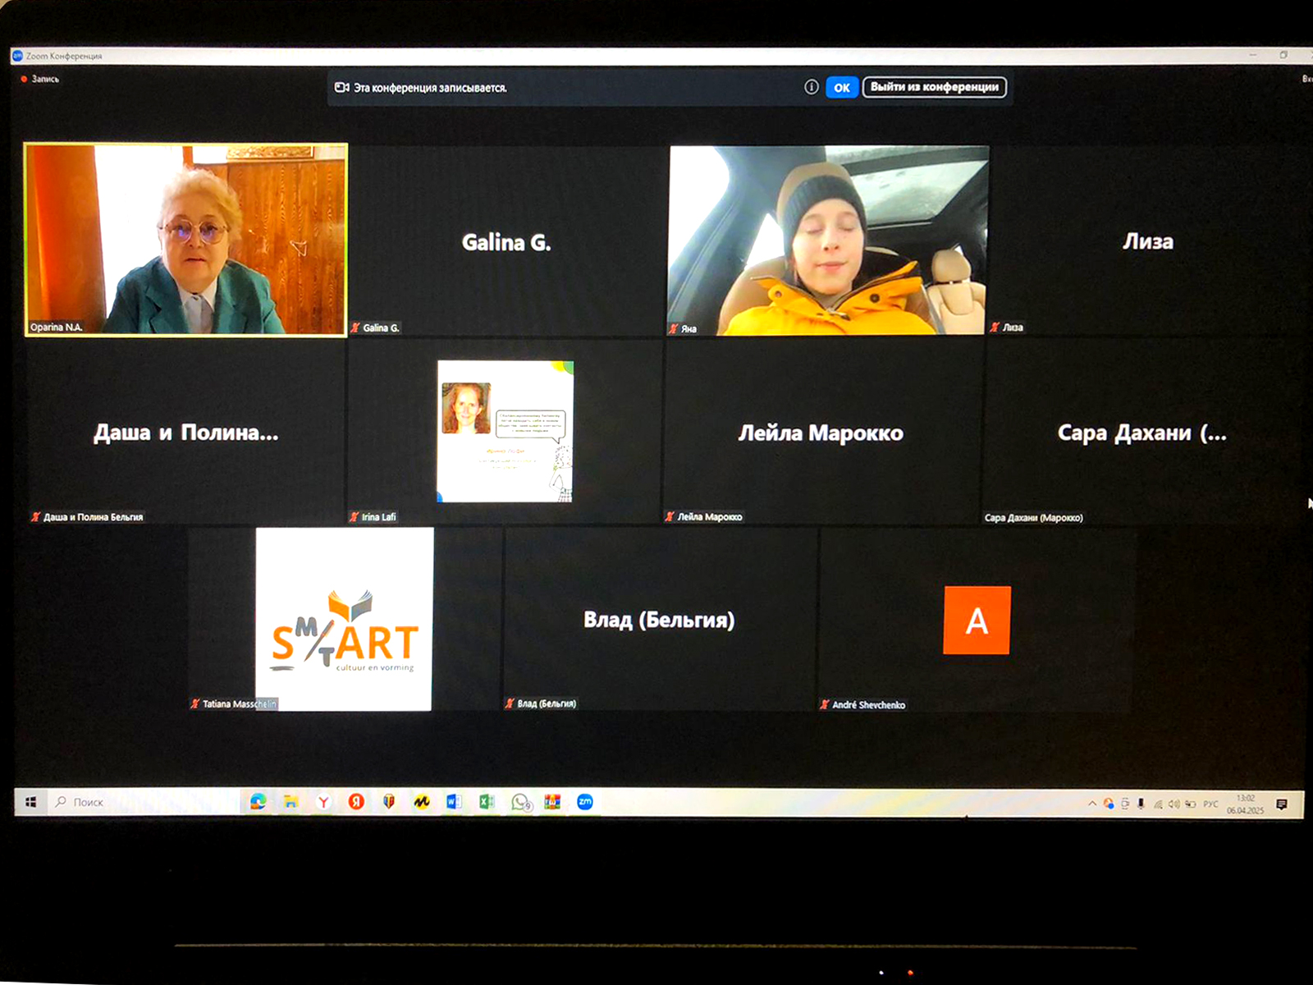Select the Яна video tile

tap(828, 241)
